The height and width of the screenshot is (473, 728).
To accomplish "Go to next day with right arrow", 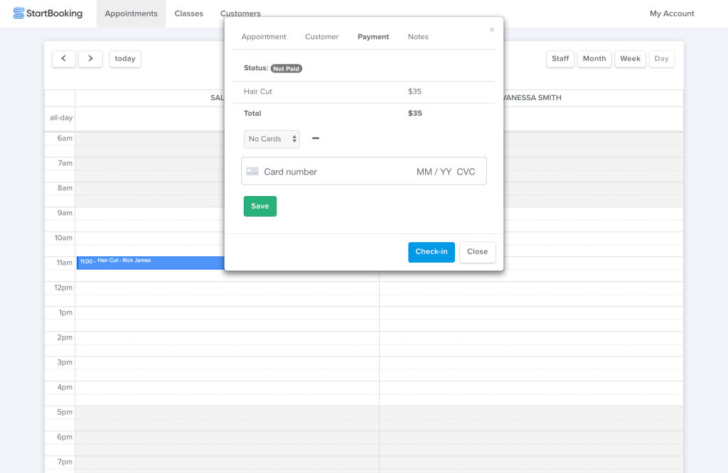I will (90, 59).
